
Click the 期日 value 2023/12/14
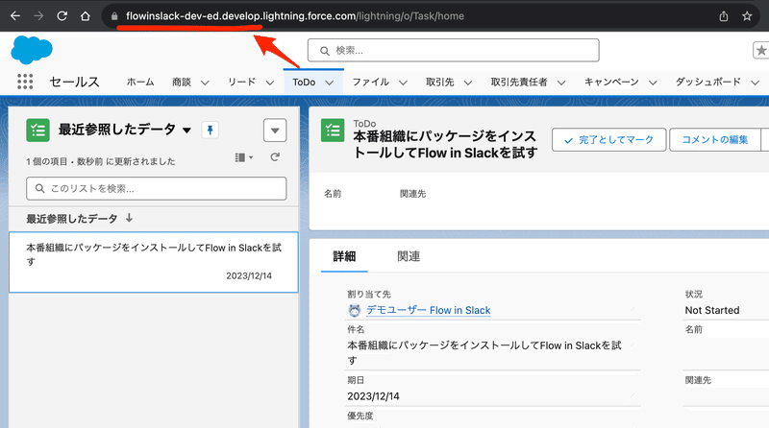pyautogui.click(x=373, y=396)
